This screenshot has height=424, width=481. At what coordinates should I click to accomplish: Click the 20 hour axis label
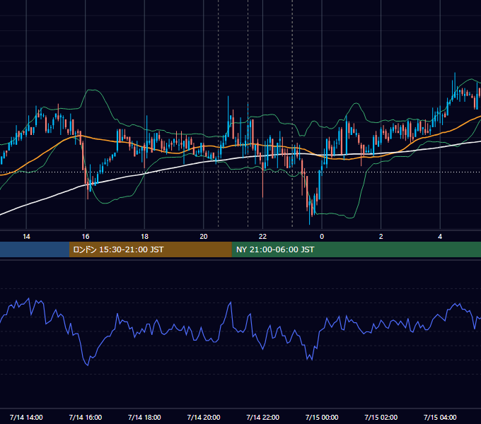point(204,237)
